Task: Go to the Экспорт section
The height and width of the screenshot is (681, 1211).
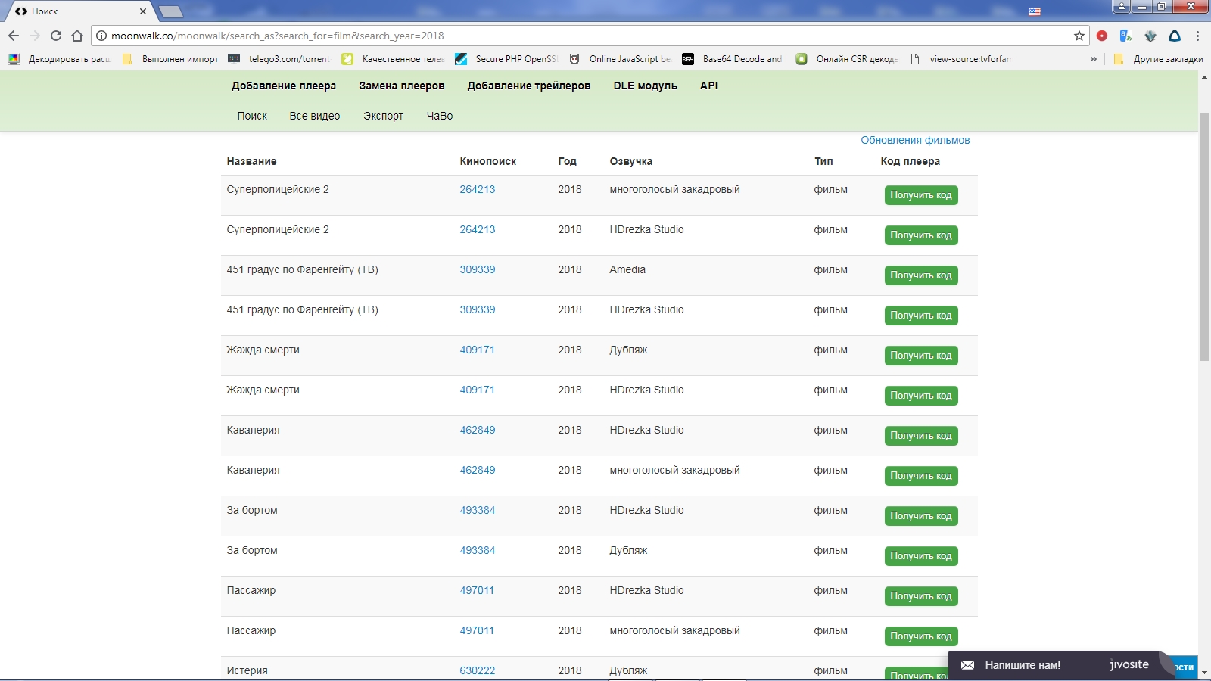Action: pyautogui.click(x=383, y=116)
